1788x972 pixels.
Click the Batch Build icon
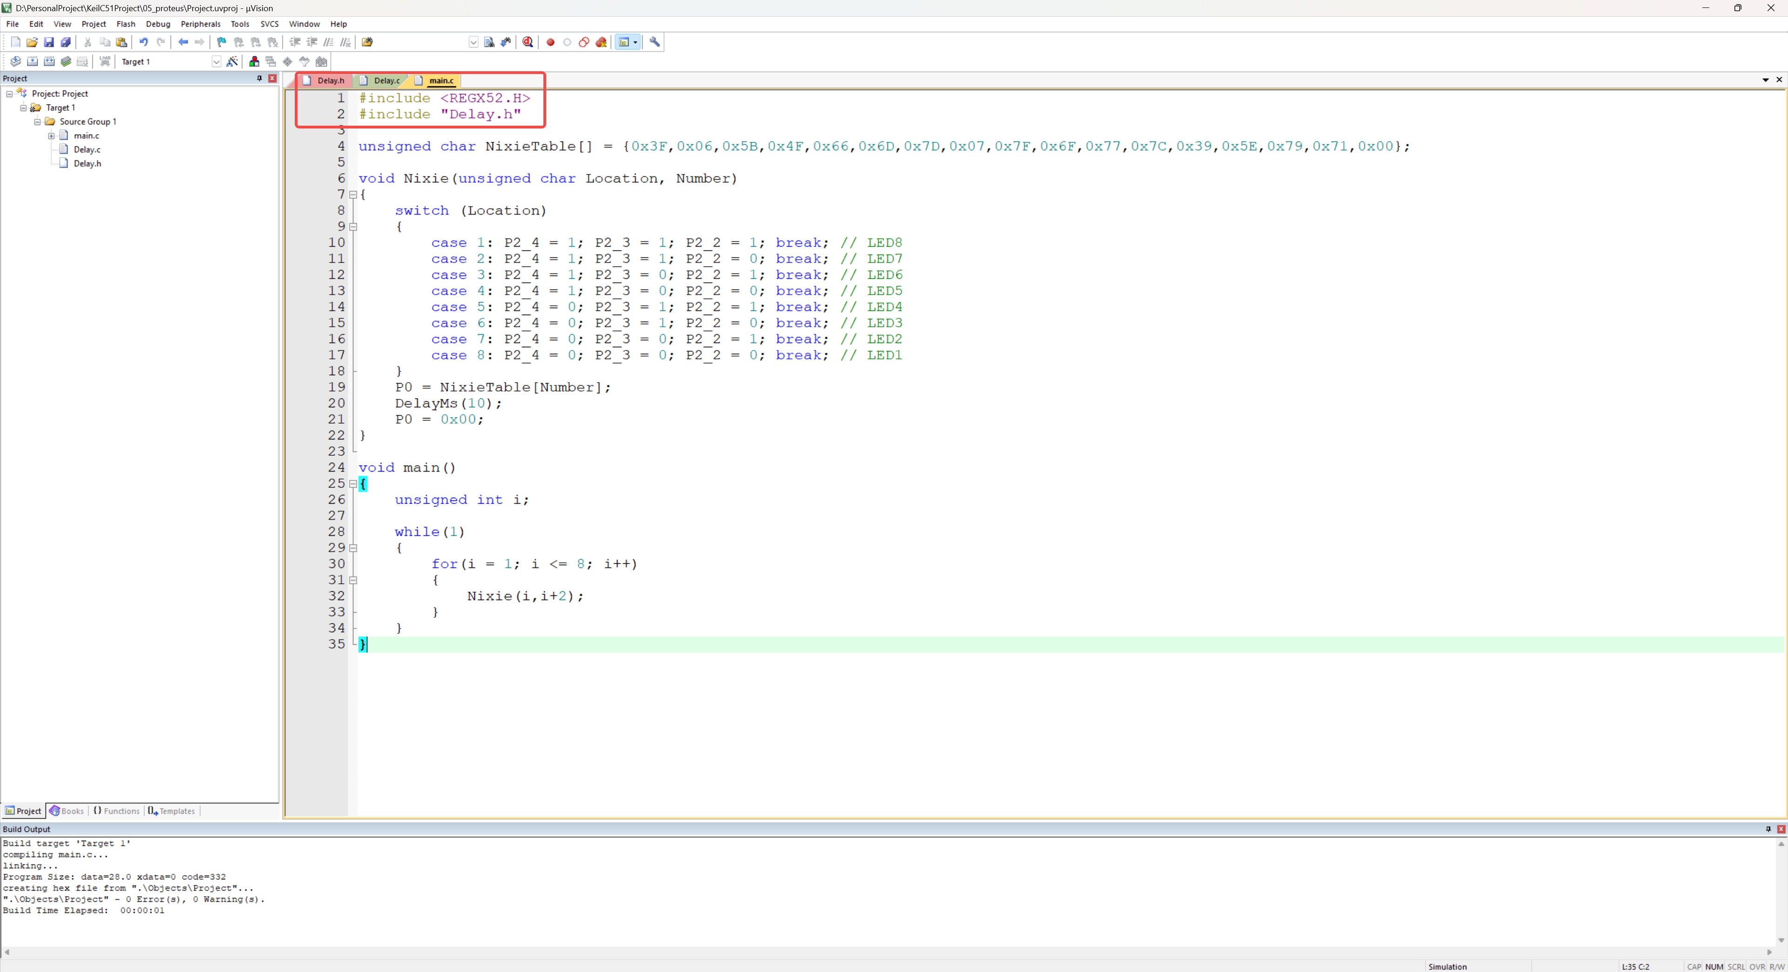coord(66,62)
